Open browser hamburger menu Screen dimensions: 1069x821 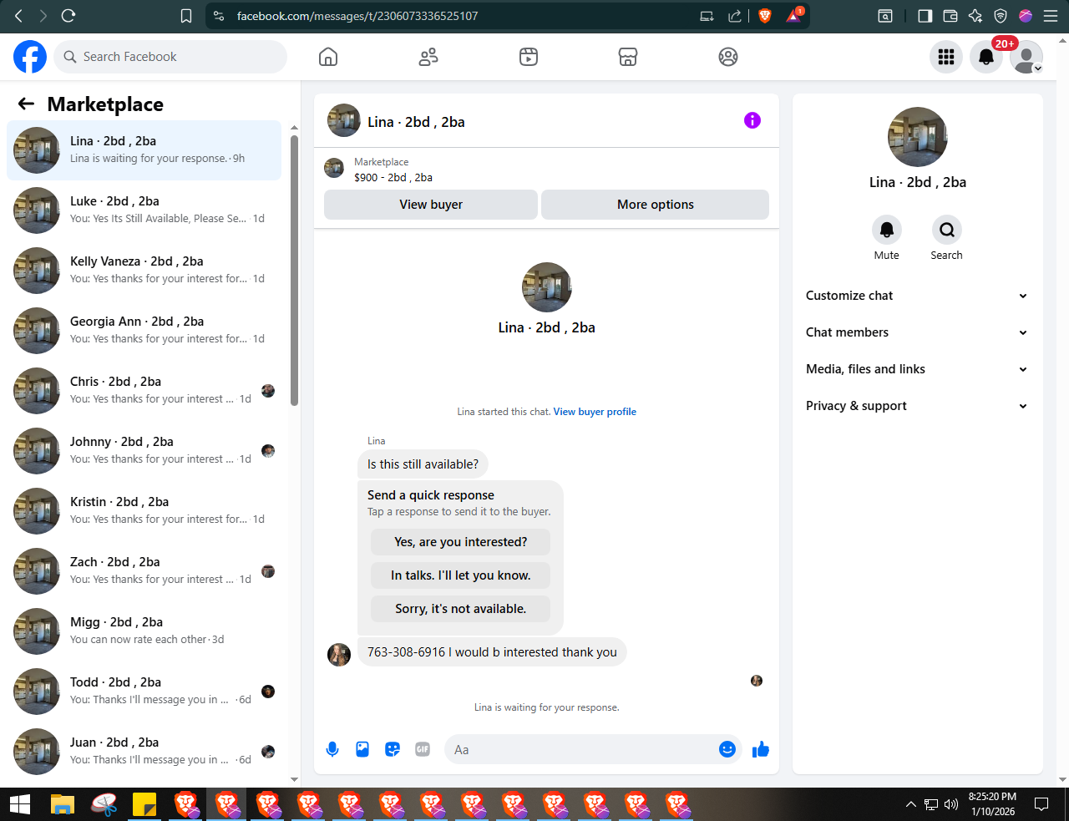tap(1050, 16)
